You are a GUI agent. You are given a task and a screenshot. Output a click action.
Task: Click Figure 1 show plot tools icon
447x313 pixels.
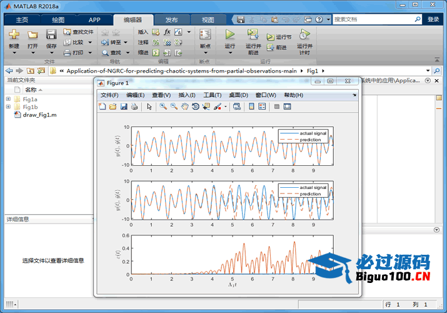pyautogui.click(x=288, y=106)
